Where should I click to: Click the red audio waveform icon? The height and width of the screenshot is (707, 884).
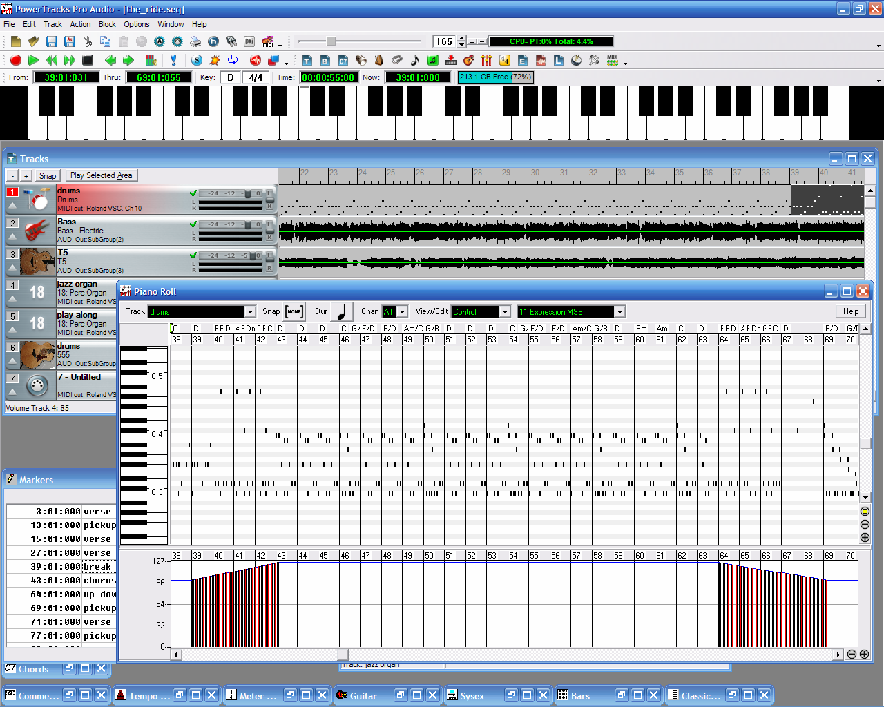coord(541,61)
